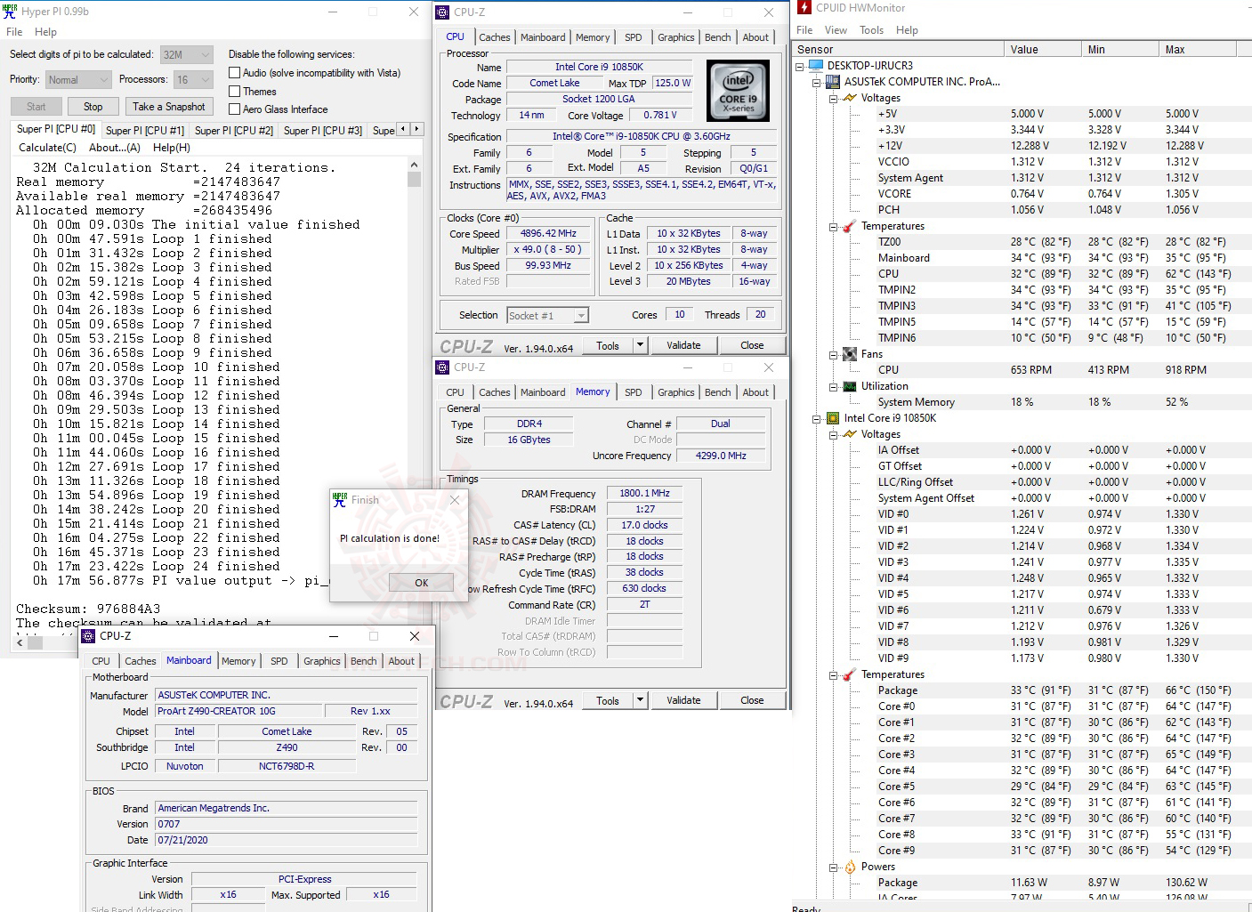Click Validate in CPU-Z CPU window

683,345
